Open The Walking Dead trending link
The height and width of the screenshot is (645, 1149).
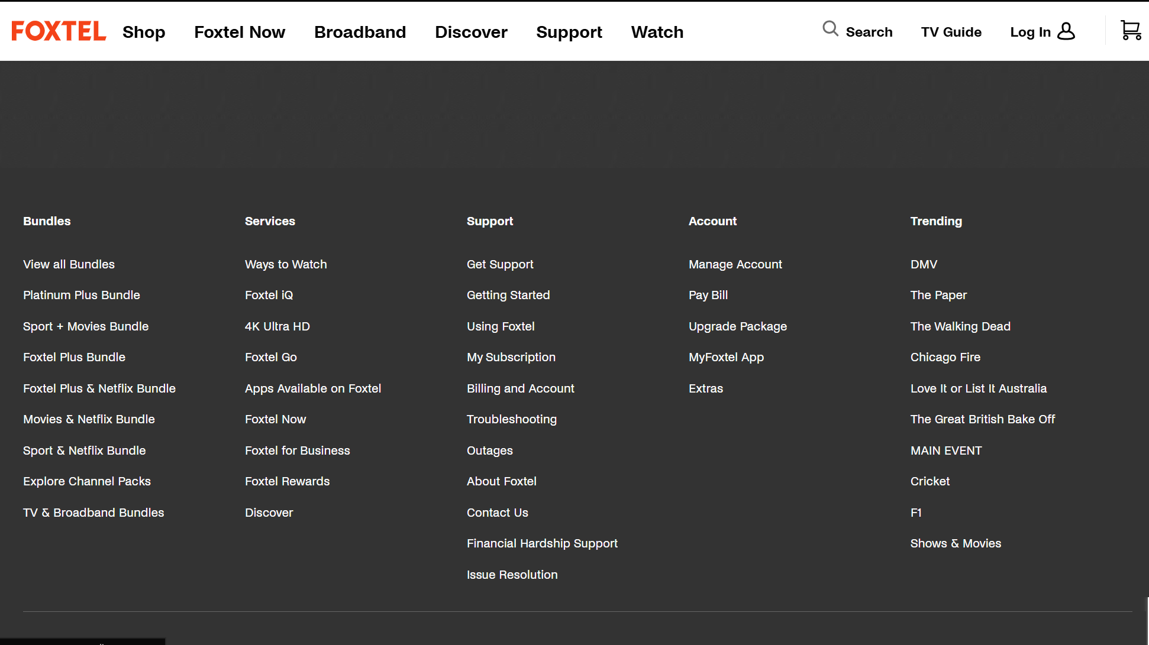tap(960, 326)
